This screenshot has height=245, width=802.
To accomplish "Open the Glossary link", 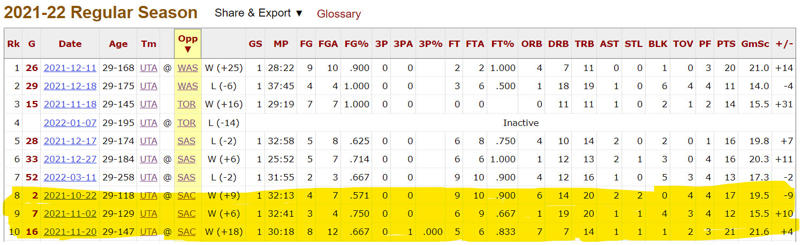I will (339, 14).
